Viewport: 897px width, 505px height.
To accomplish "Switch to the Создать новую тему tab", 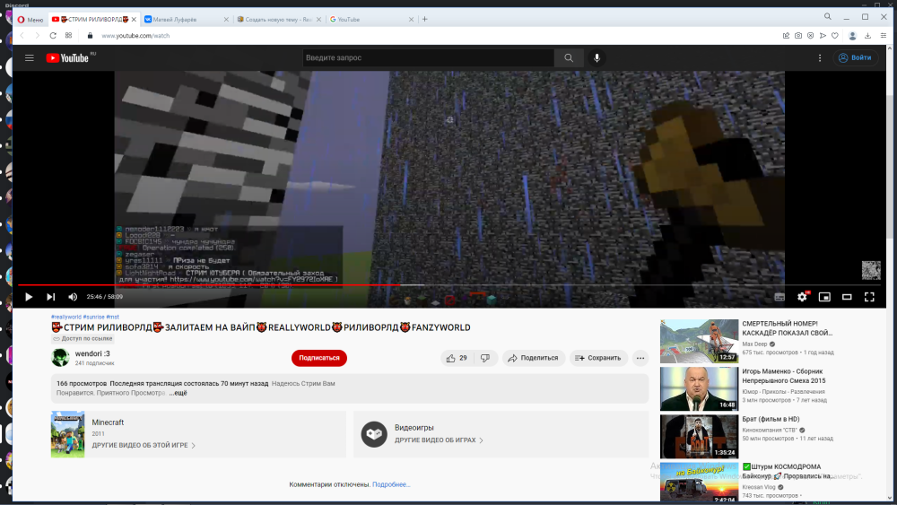I will [279, 20].
